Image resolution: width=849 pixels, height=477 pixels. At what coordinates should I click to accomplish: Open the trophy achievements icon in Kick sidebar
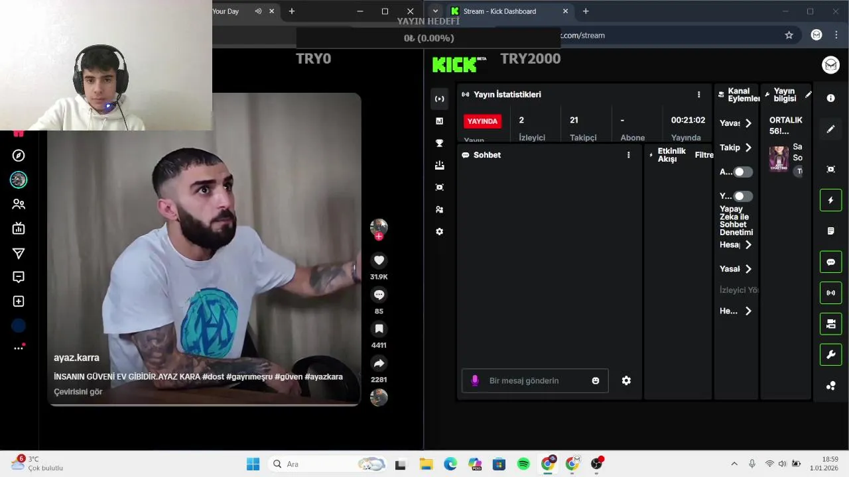pos(439,143)
